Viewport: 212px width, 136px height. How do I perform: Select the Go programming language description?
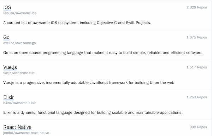[103, 52]
